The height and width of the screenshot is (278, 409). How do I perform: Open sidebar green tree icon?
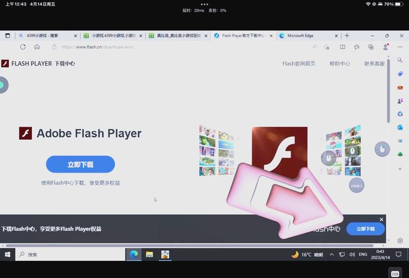point(400,154)
